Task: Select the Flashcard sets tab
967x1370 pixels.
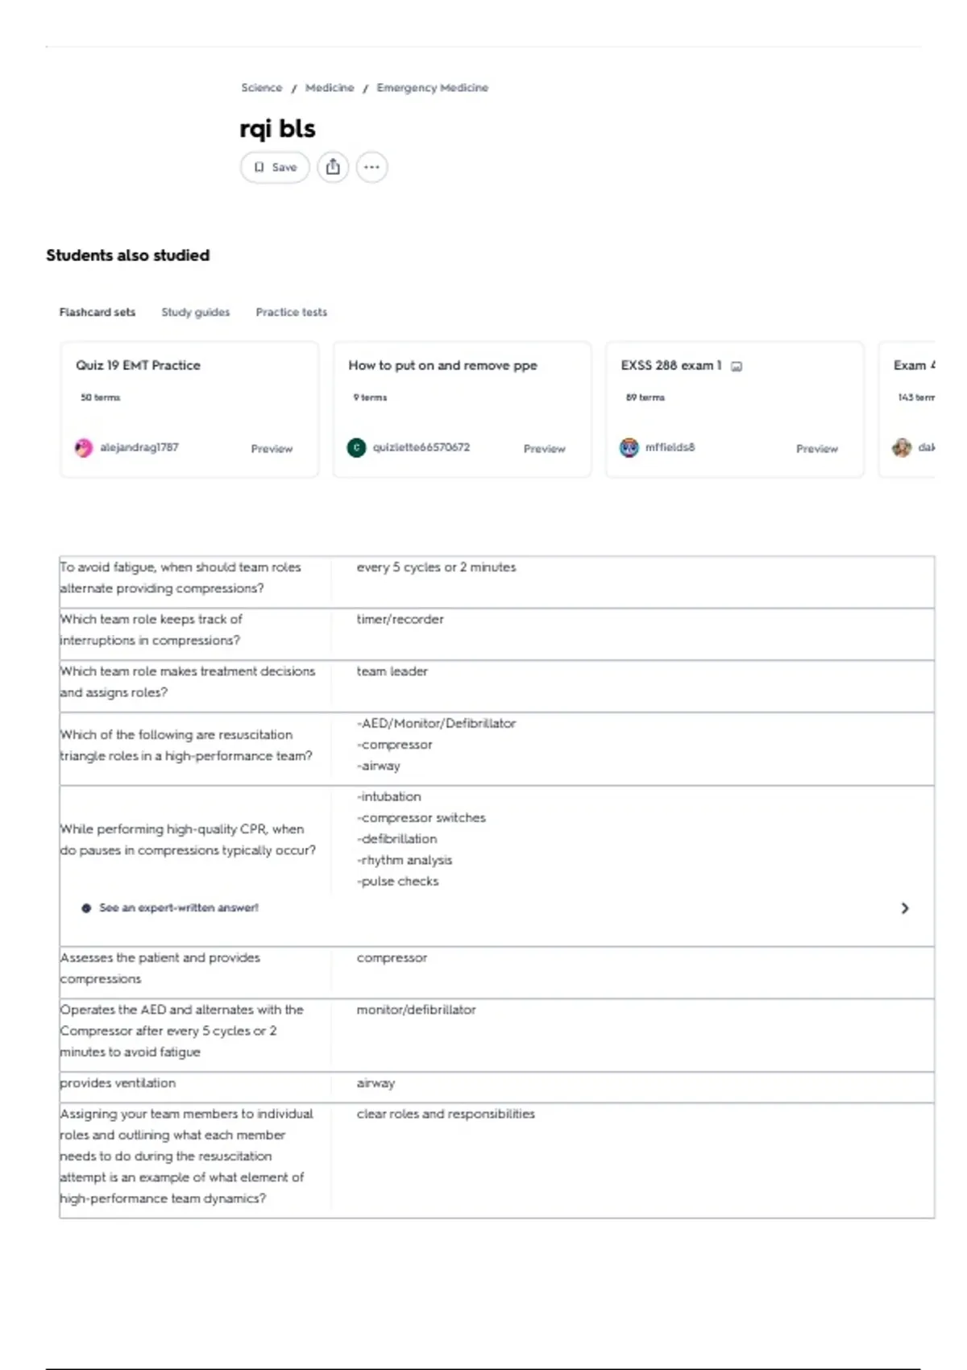Action: click(x=98, y=313)
